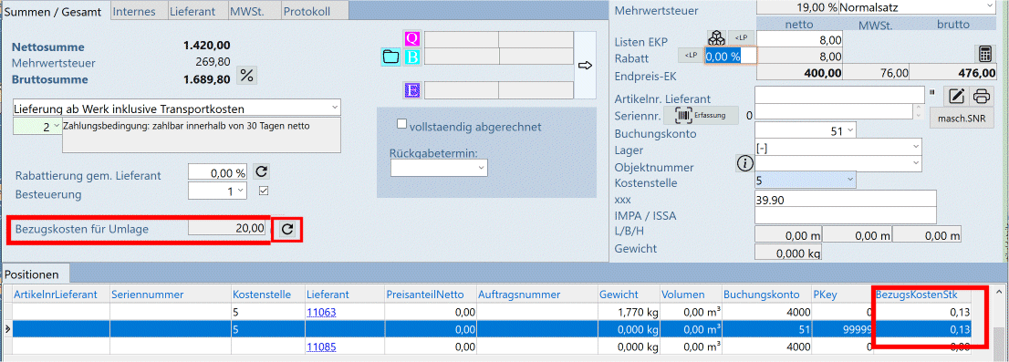Click the magenta Q icon
1009x362 pixels.
tap(411, 38)
